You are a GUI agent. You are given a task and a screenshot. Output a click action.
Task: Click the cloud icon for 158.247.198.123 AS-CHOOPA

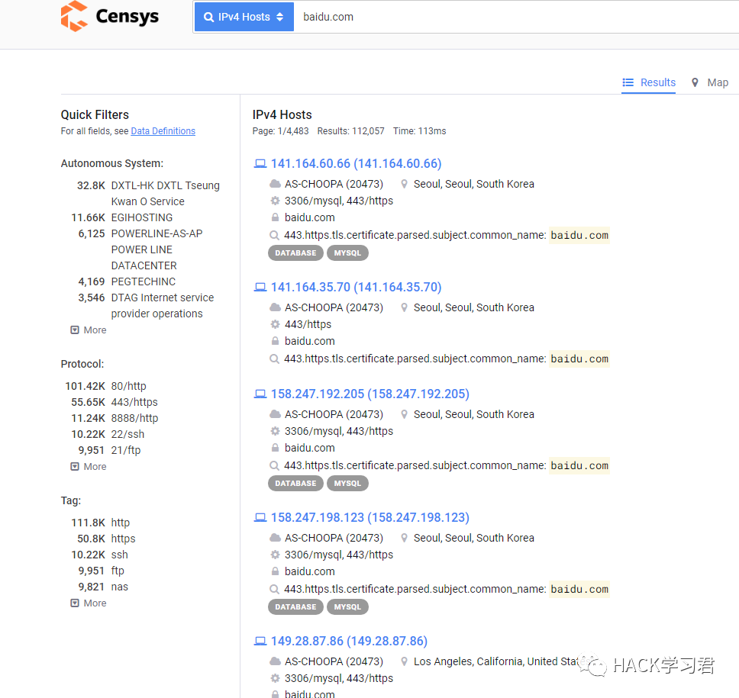[x=275, y=538]
